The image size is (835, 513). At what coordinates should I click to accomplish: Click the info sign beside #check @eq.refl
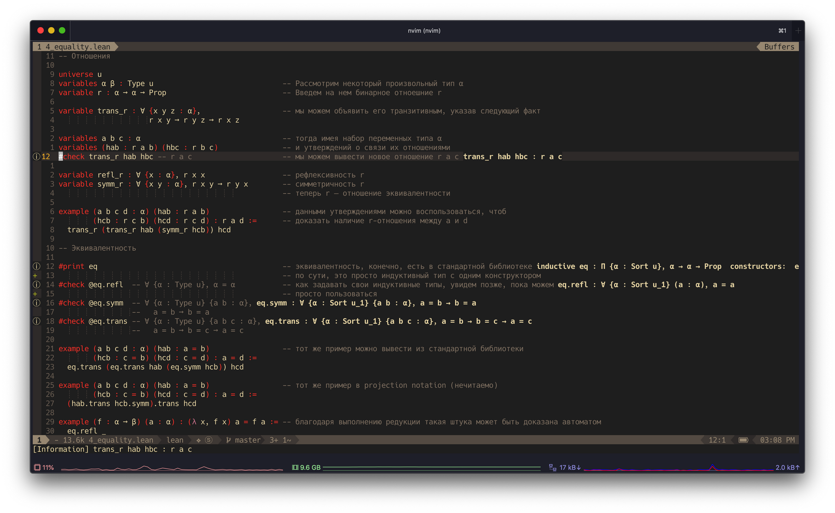(37, 285)
